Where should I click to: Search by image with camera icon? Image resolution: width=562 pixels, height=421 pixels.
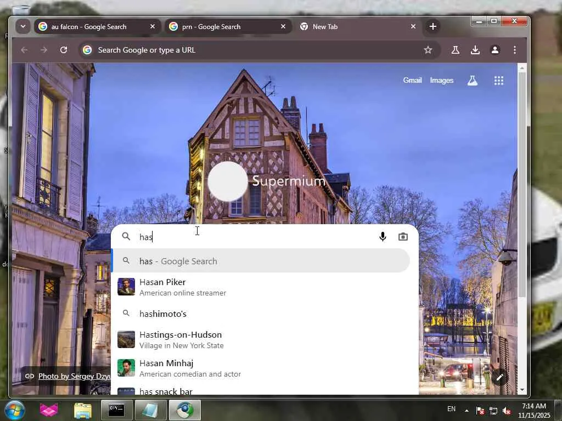pos(403,237)
